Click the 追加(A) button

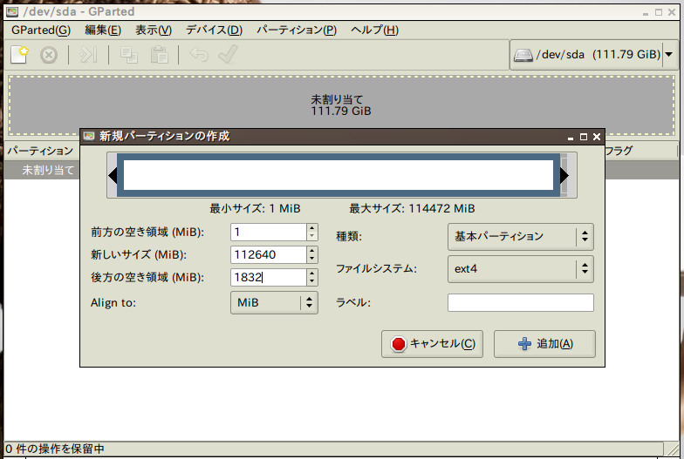pyautogui.click(x=544, y=343)
